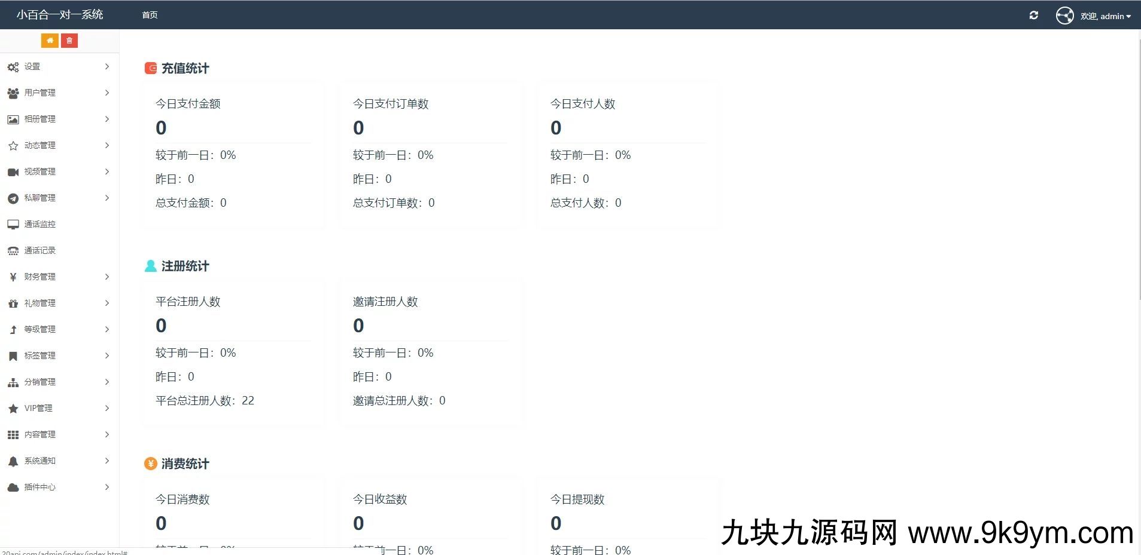
Task: Click the orange home icon above the sidebar
Action: pos(50,40)
